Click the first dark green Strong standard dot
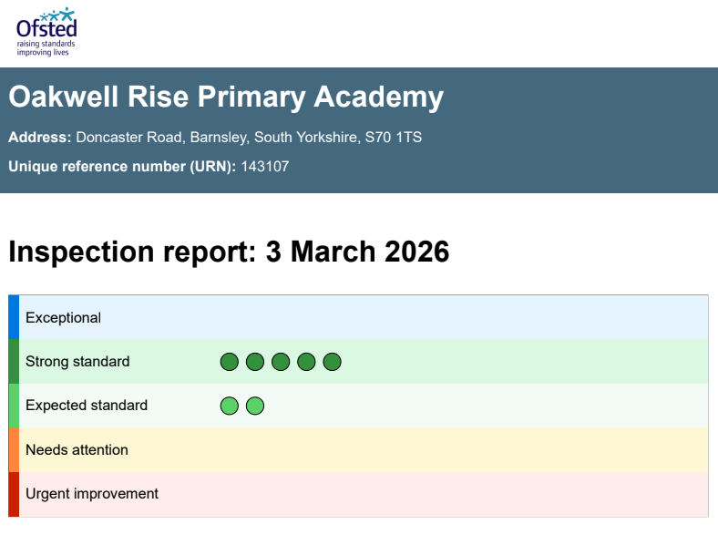The width and height of the screenshot is (718, 535). pos(230,362)
